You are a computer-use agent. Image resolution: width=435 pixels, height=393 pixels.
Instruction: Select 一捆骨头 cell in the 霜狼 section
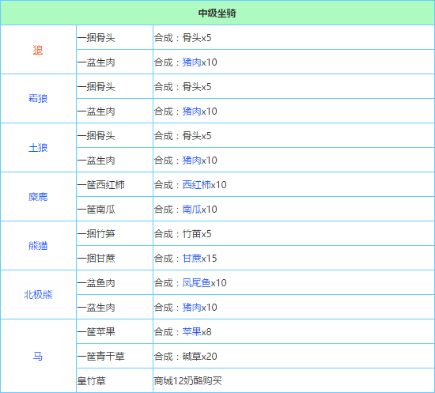click(x=115, y=86)
